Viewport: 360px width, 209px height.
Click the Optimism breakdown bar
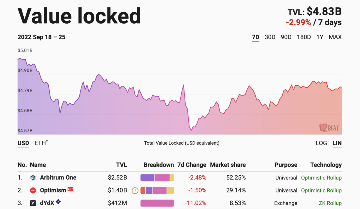click(x=157, y=190)
